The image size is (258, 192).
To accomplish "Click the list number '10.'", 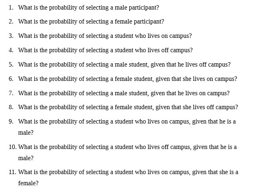I will [x=12, y=147].
